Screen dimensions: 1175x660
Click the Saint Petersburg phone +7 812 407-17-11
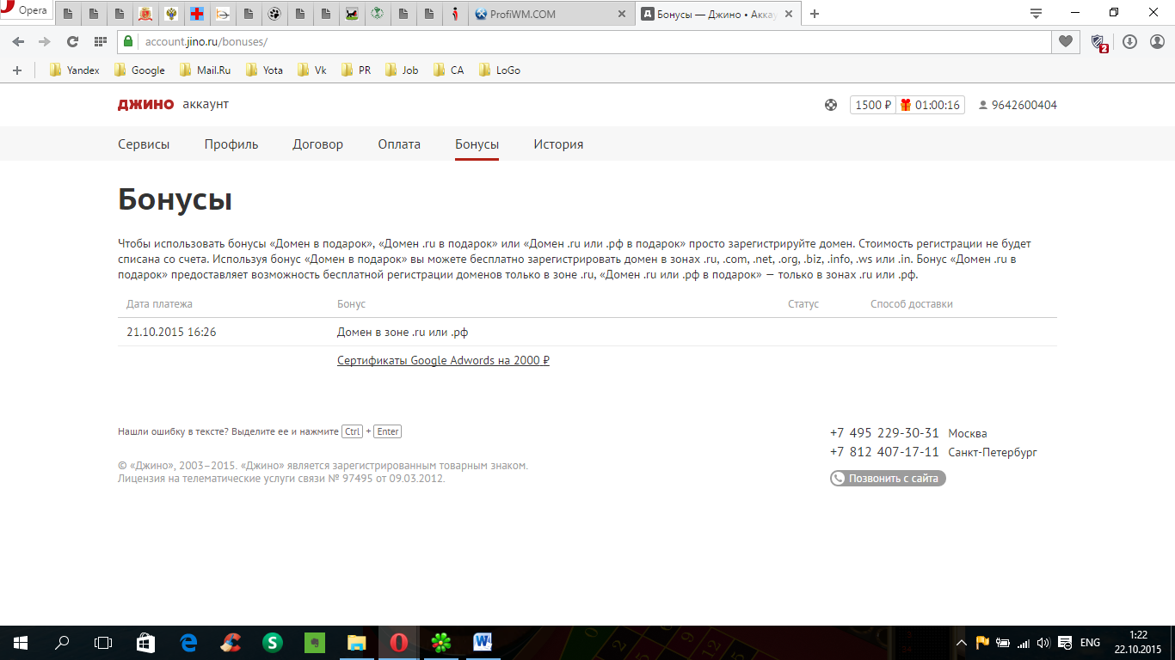(884, 452)
